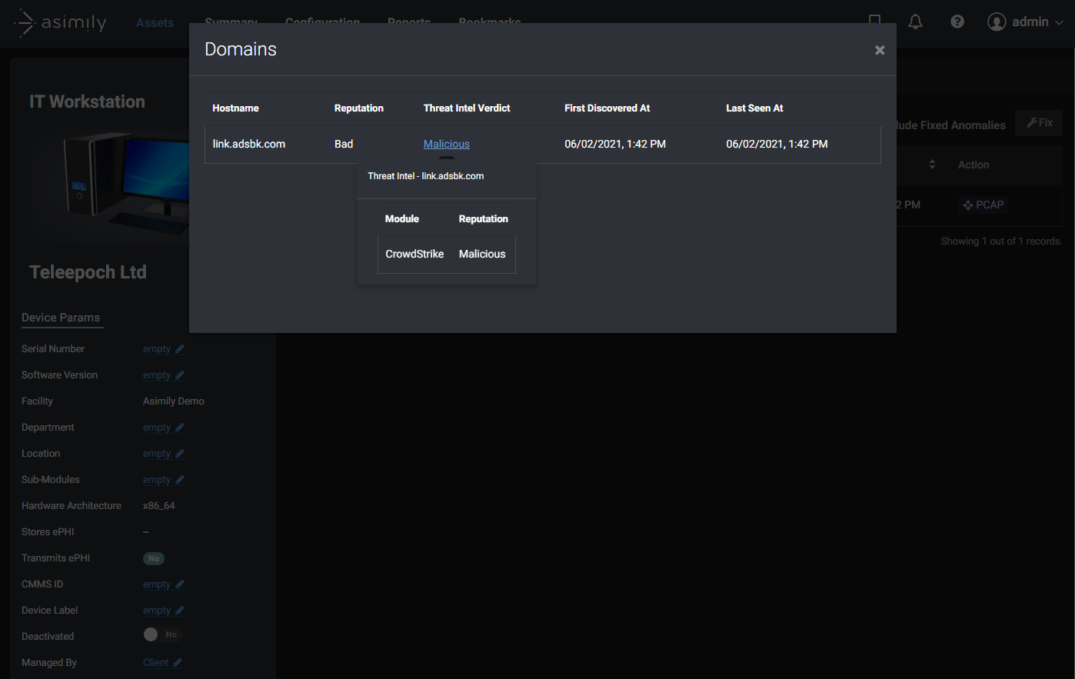Viewport: 1075px width, 679px height.
Task: Expand the admin user dropdown
Action: [x=1025, y=22]
